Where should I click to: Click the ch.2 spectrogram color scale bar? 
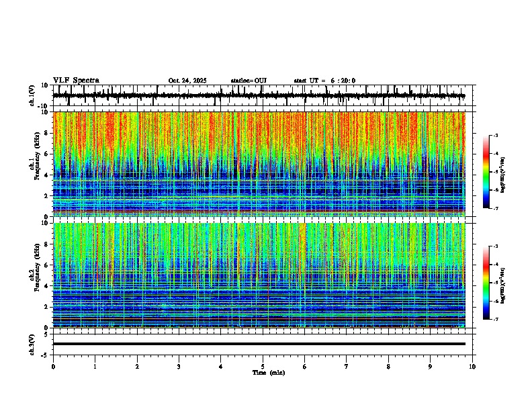point(486,283)
